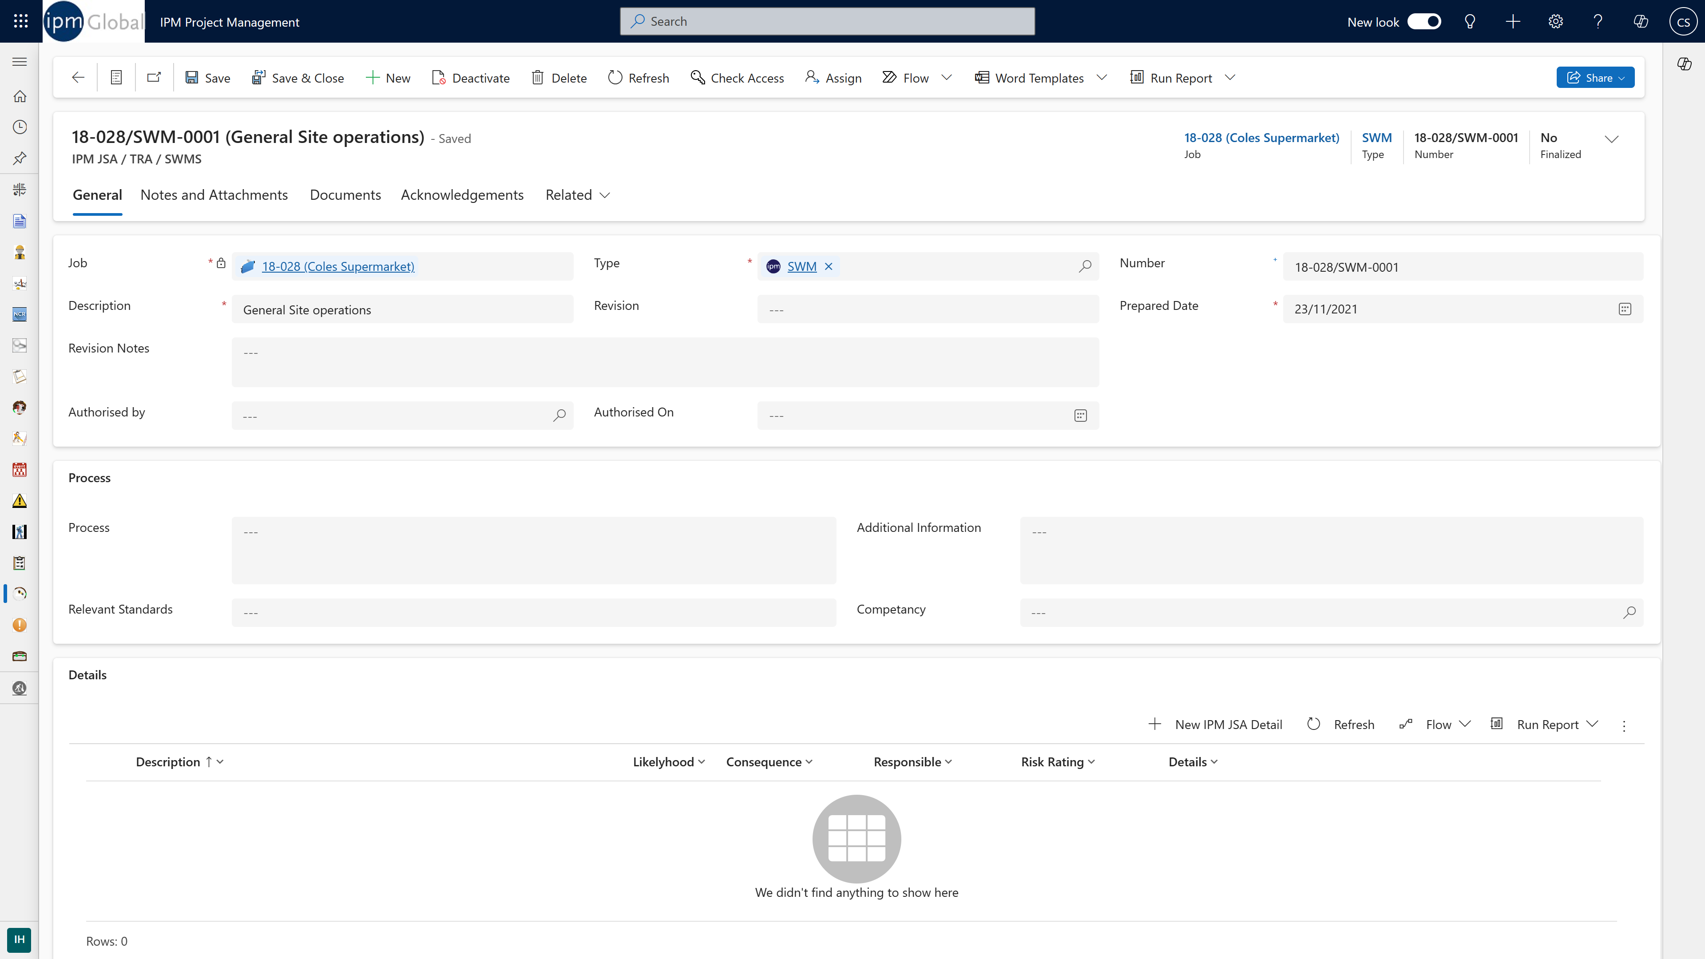
Task: Remove SWM from the Type field
Action: click(x=828, y=266)
